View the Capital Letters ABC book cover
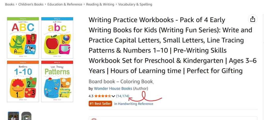The width and height of the screenshot is (264, 120). tap(23, 38)
